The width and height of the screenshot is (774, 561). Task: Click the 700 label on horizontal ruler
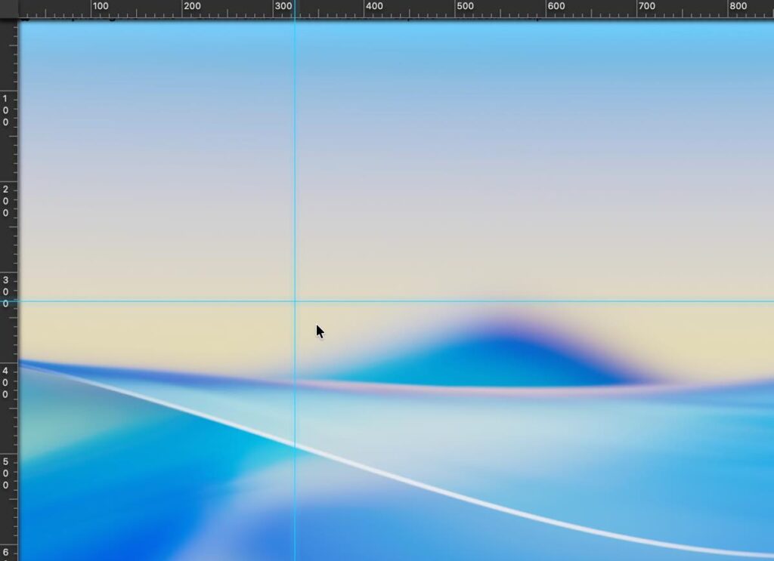point(646,6)
